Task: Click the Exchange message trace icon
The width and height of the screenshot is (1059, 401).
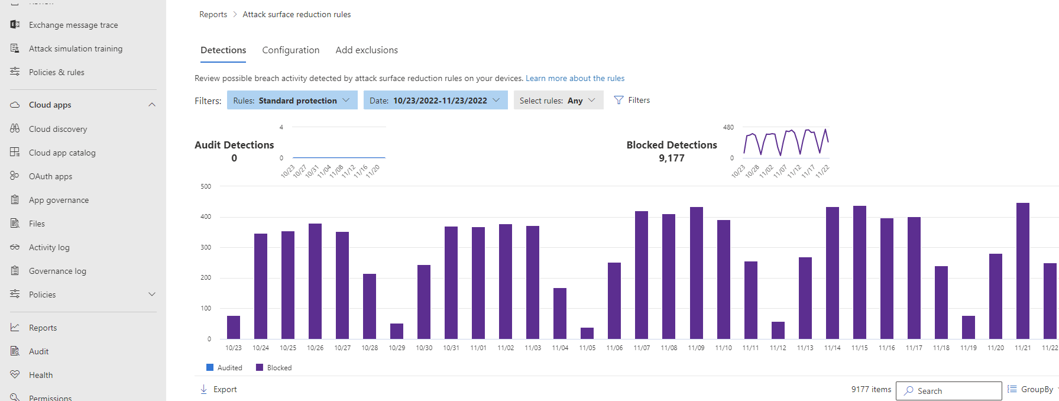Action: [x=15, y=25]
